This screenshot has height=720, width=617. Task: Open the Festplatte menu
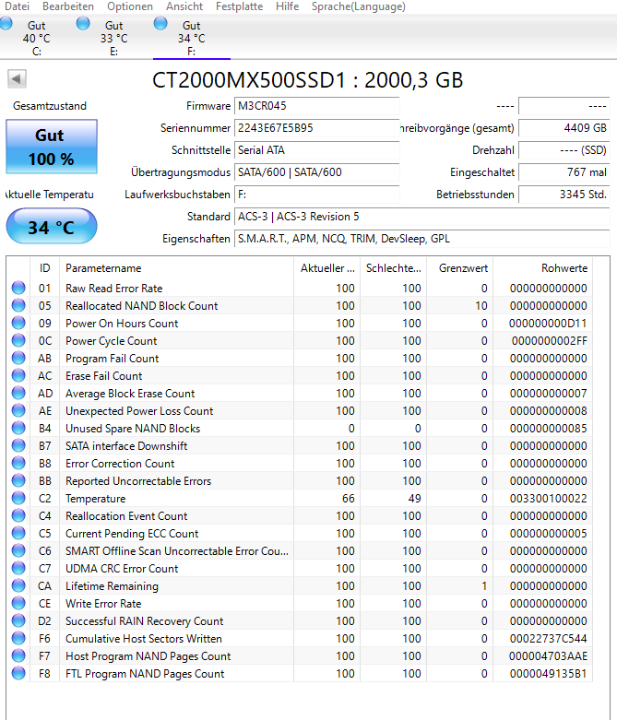240,6
